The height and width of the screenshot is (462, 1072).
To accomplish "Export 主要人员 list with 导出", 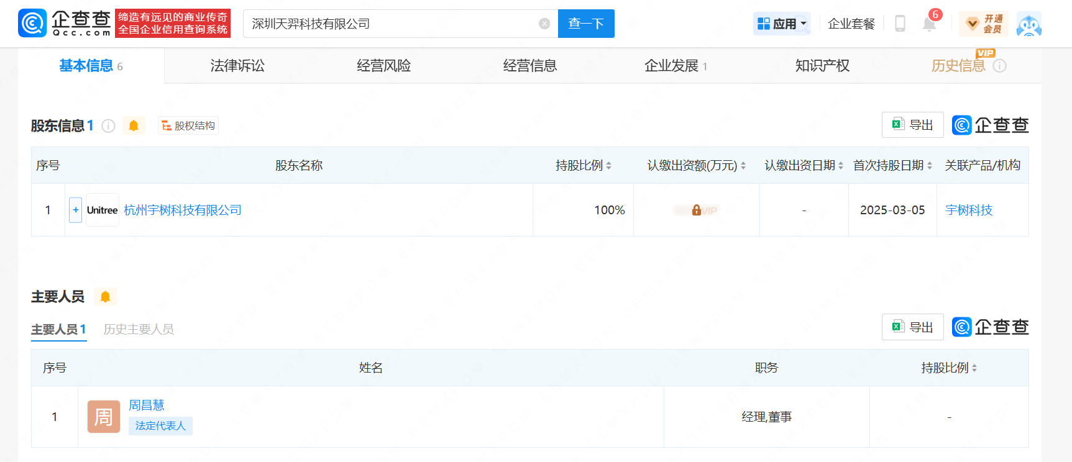I will 913,327.
